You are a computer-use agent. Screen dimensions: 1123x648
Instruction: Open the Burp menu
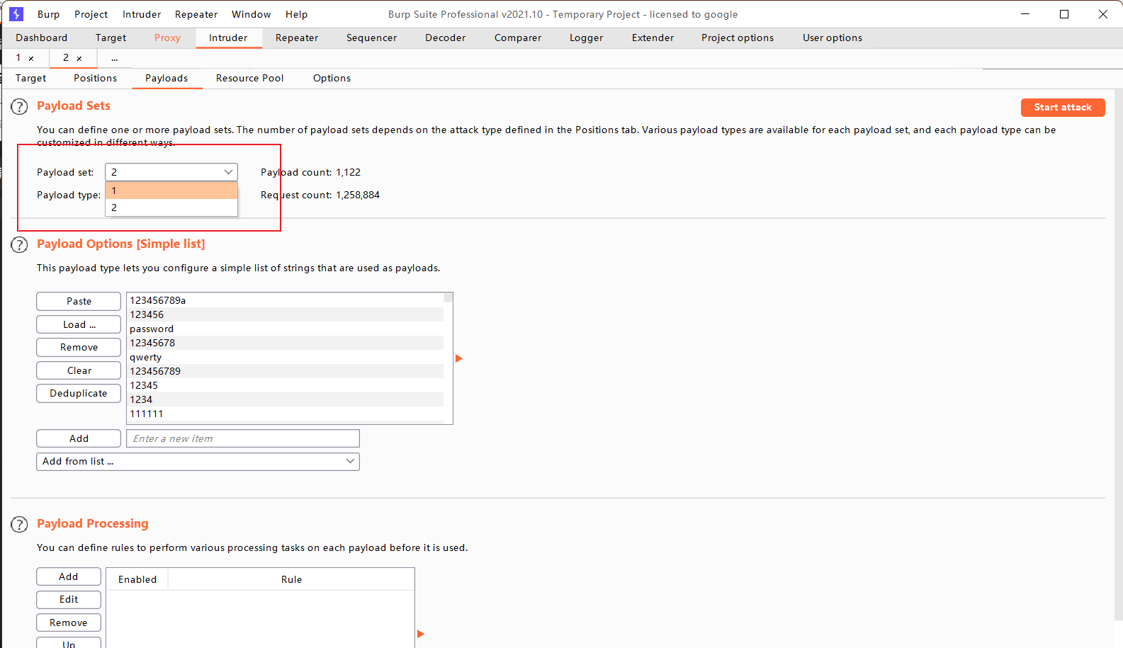click(x=48, y=14)
